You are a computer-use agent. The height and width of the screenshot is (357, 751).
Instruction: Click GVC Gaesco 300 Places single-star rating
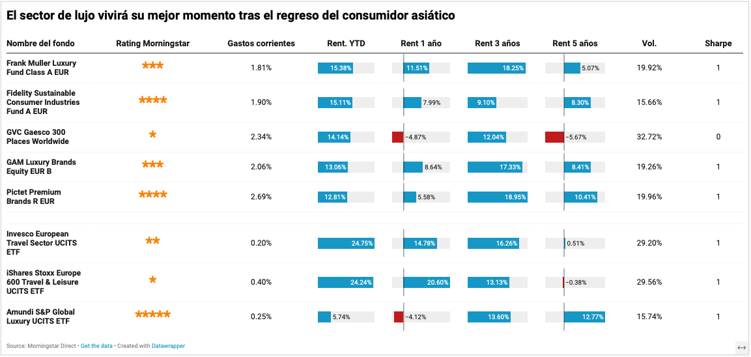(x=152, y=136)
